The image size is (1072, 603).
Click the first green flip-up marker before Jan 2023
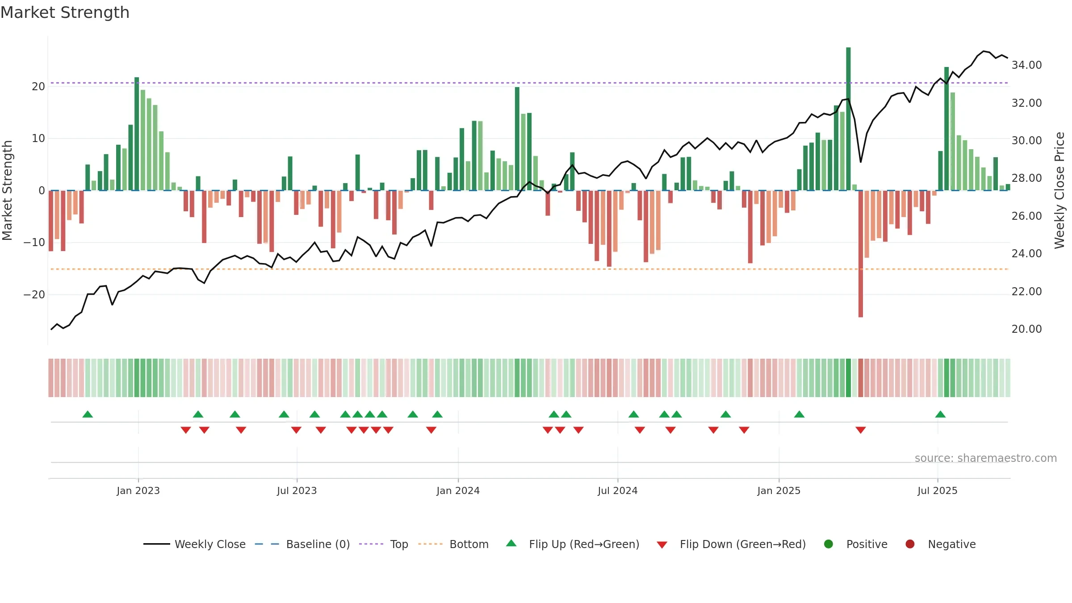pos(88,414)
